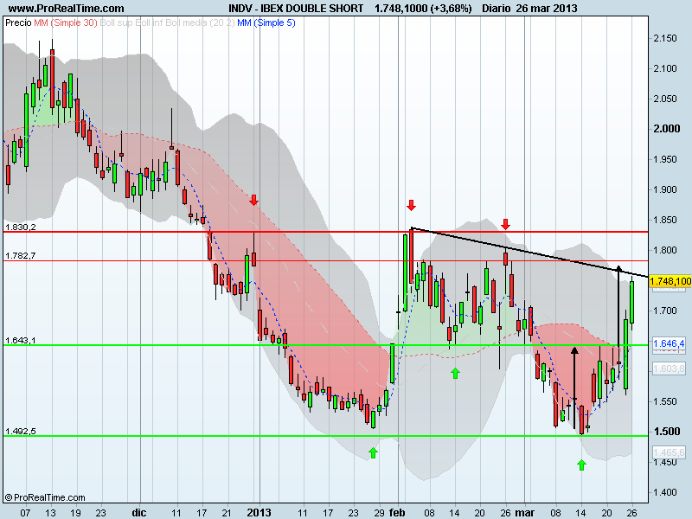692x519 pixels.
Task: Click the 2.100 price axis label
Action: (x=665, y=68)
